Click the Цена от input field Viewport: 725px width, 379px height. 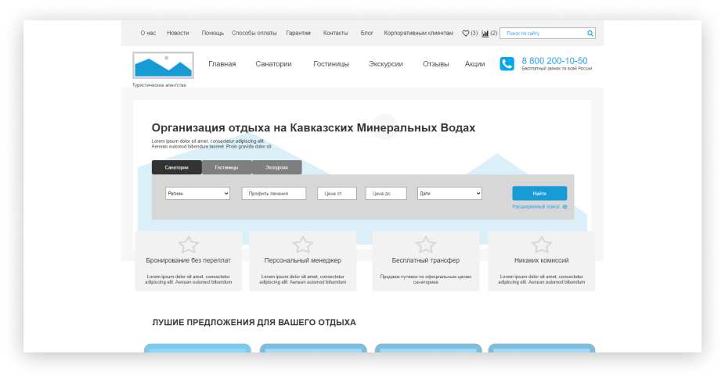[x=337, y=193]
